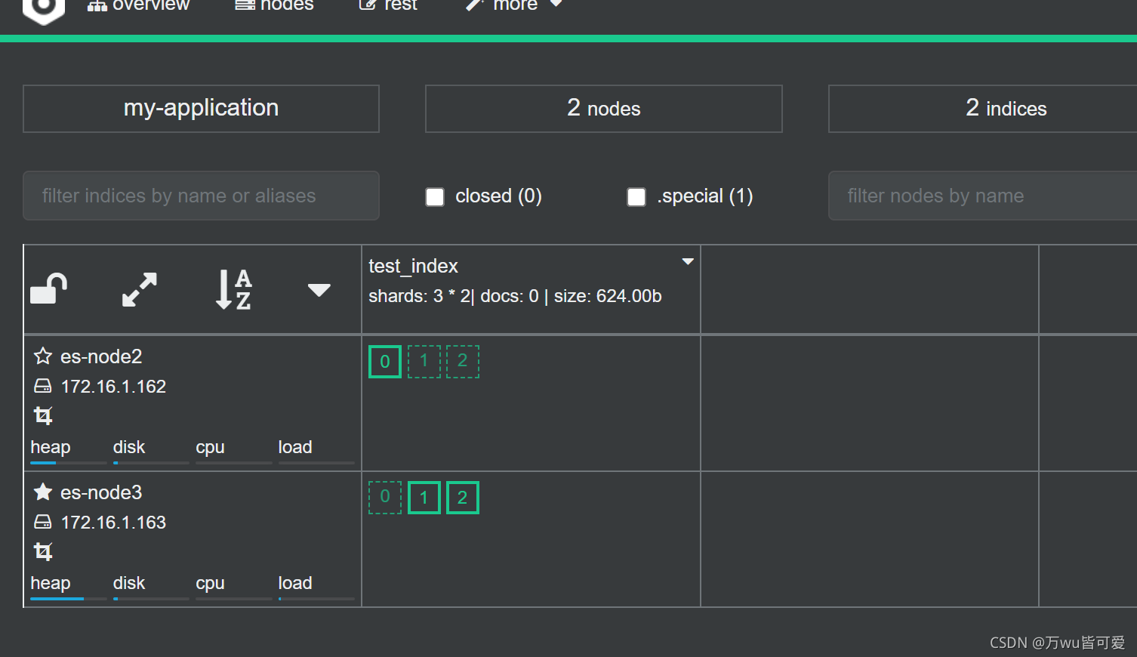Click the 2 nodes summary box
1137x657 pixels.
click(604, 109)
